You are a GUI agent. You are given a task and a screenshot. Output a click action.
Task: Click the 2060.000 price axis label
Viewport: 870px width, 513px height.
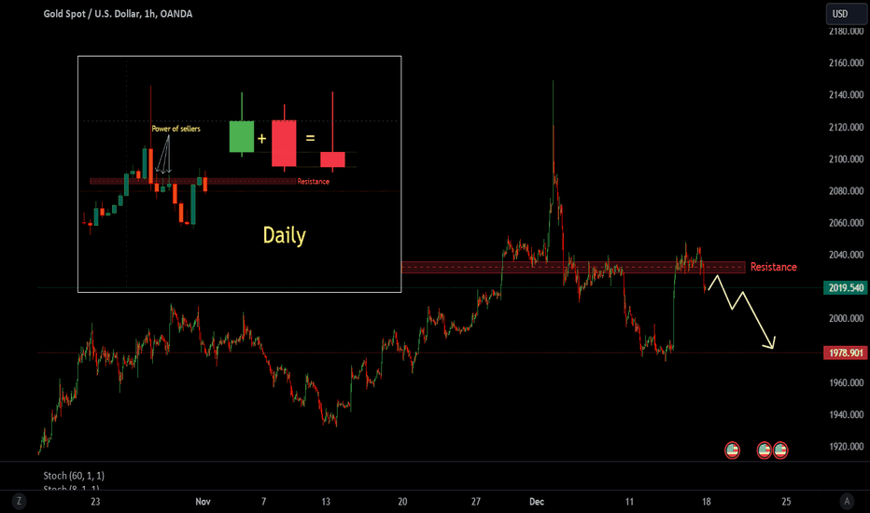click(x=846, y=223)
